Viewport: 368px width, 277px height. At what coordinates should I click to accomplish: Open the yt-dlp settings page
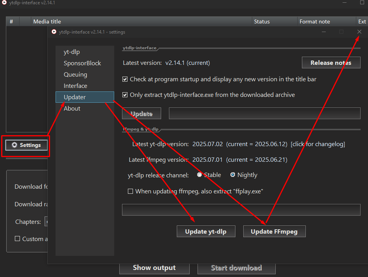85,52
